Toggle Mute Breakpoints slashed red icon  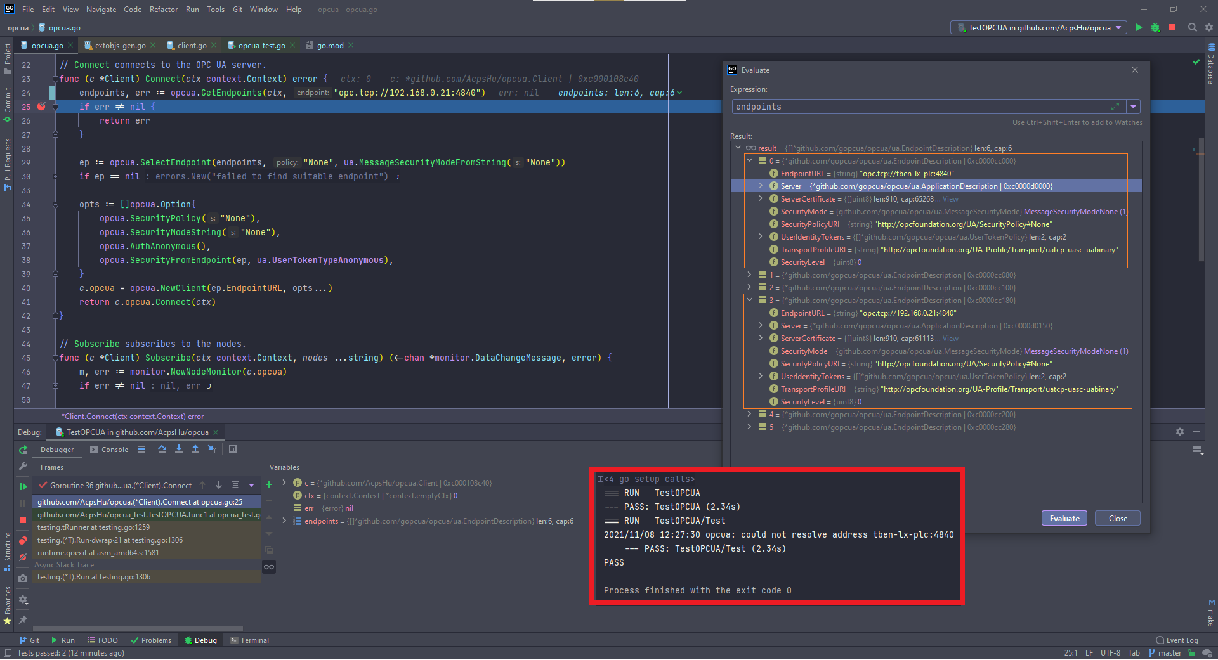(x=23, y=557)
